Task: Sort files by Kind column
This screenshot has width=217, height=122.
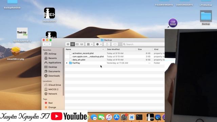Action: point(159,49)
